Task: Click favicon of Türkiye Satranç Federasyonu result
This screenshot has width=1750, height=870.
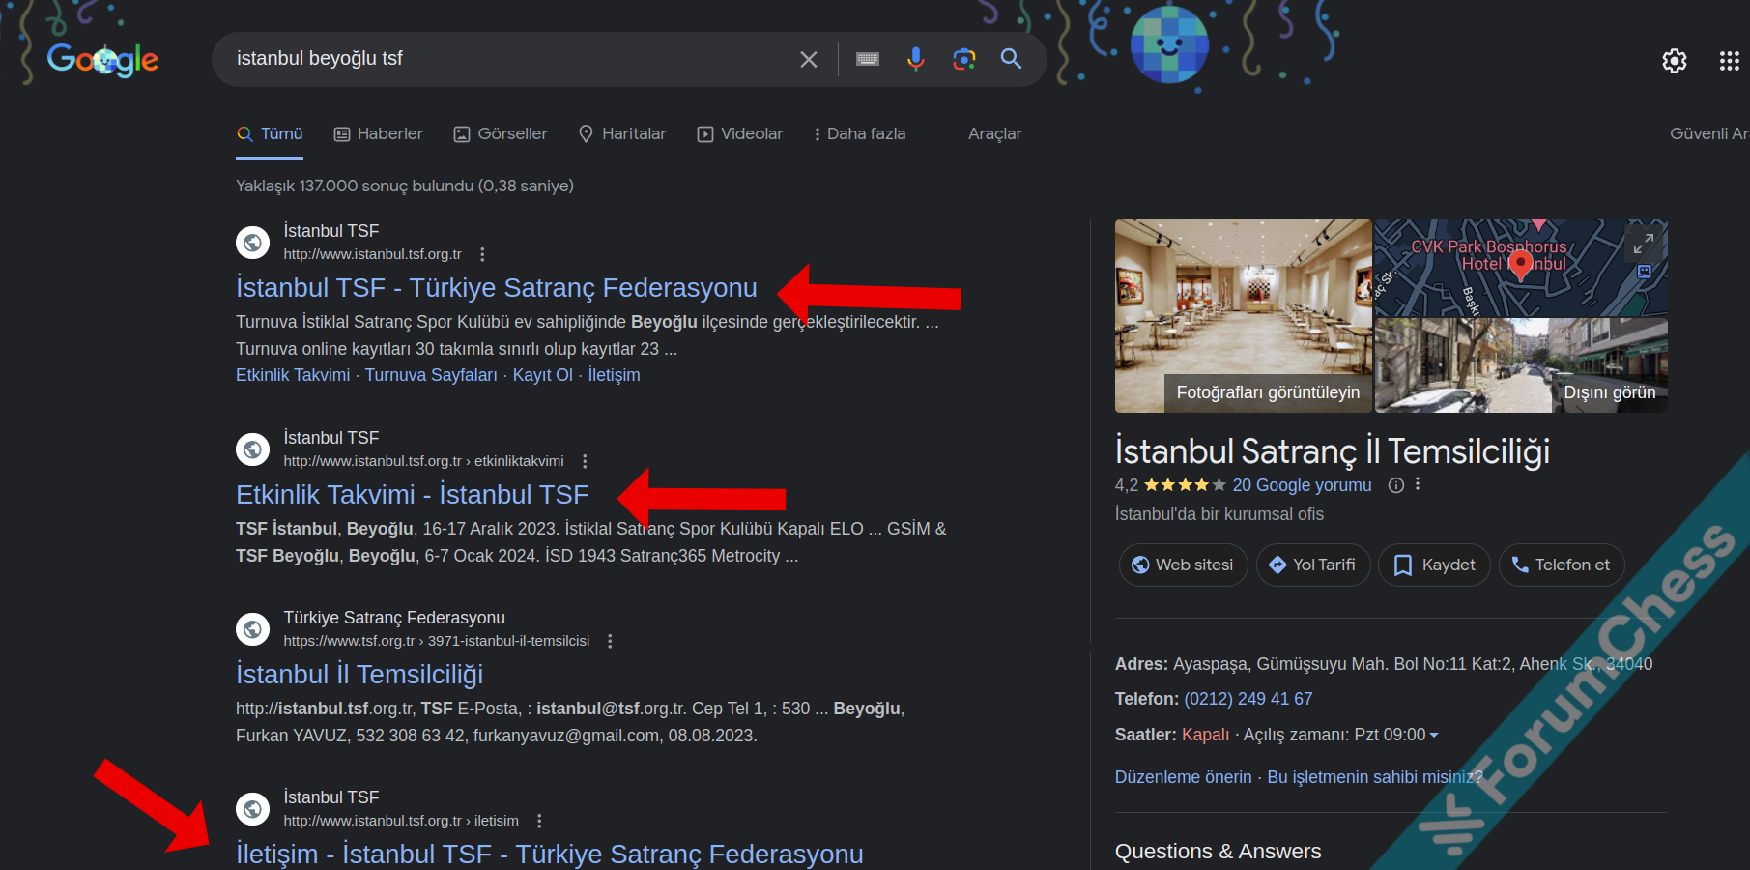Action: [x=253, y=628]
